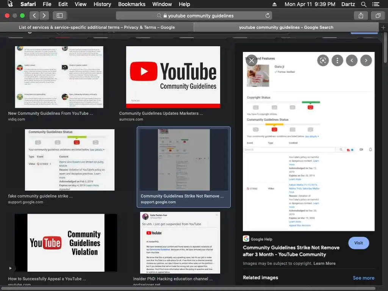
Task: Click the Visit button
Action: coord(358,243)
